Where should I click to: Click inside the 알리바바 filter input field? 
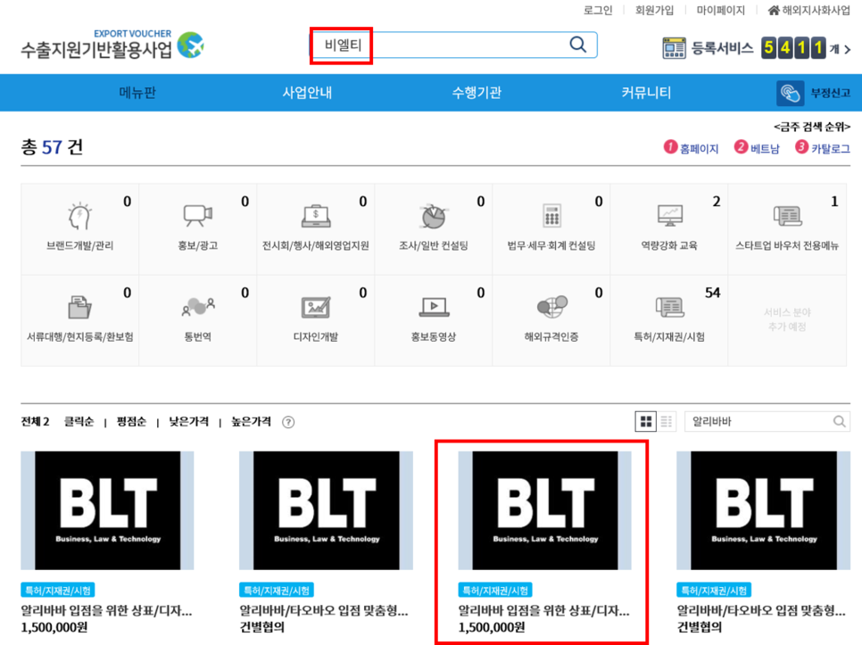(758, 420)
